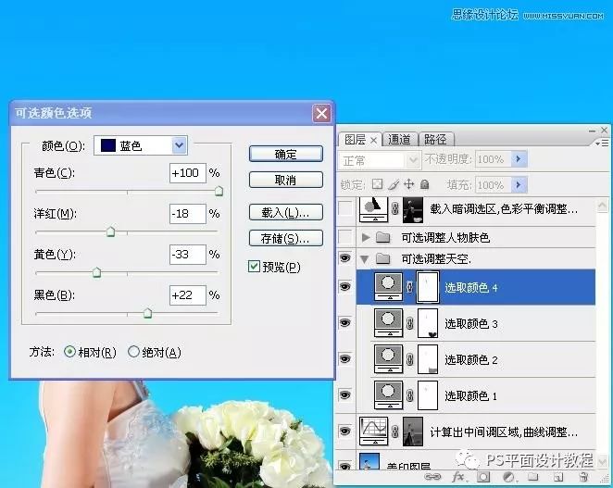Switch to the 路径 paths tab
Screen dimensions: 613x488
click(435, 139)
